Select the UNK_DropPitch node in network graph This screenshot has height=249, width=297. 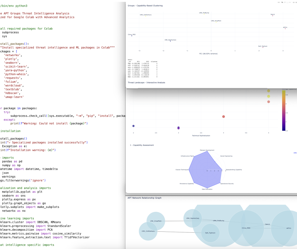[x=156, y=221]
